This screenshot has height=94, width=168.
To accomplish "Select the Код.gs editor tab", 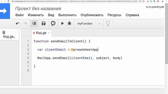I will 41,33.
